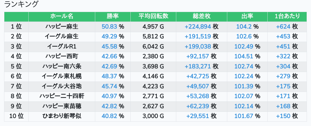Click the 出率 column header
This screenshot has height=126, width=311.
(247, 16)
